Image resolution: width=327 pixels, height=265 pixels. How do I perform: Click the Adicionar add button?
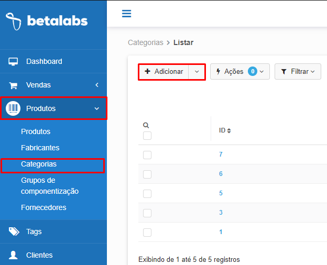[163, 72]
